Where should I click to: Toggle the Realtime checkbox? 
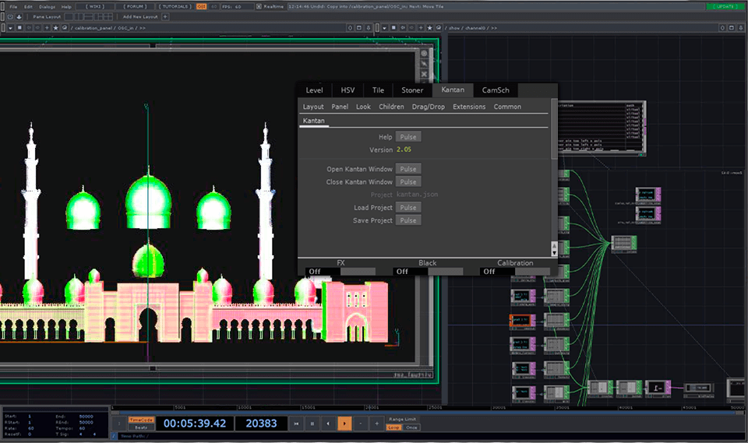pos(258,6)
